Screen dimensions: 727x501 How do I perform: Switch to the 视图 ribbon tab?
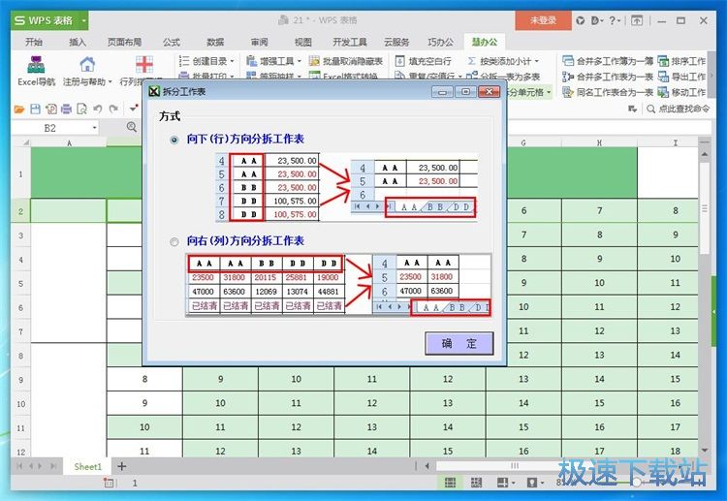tap(302, 42)
